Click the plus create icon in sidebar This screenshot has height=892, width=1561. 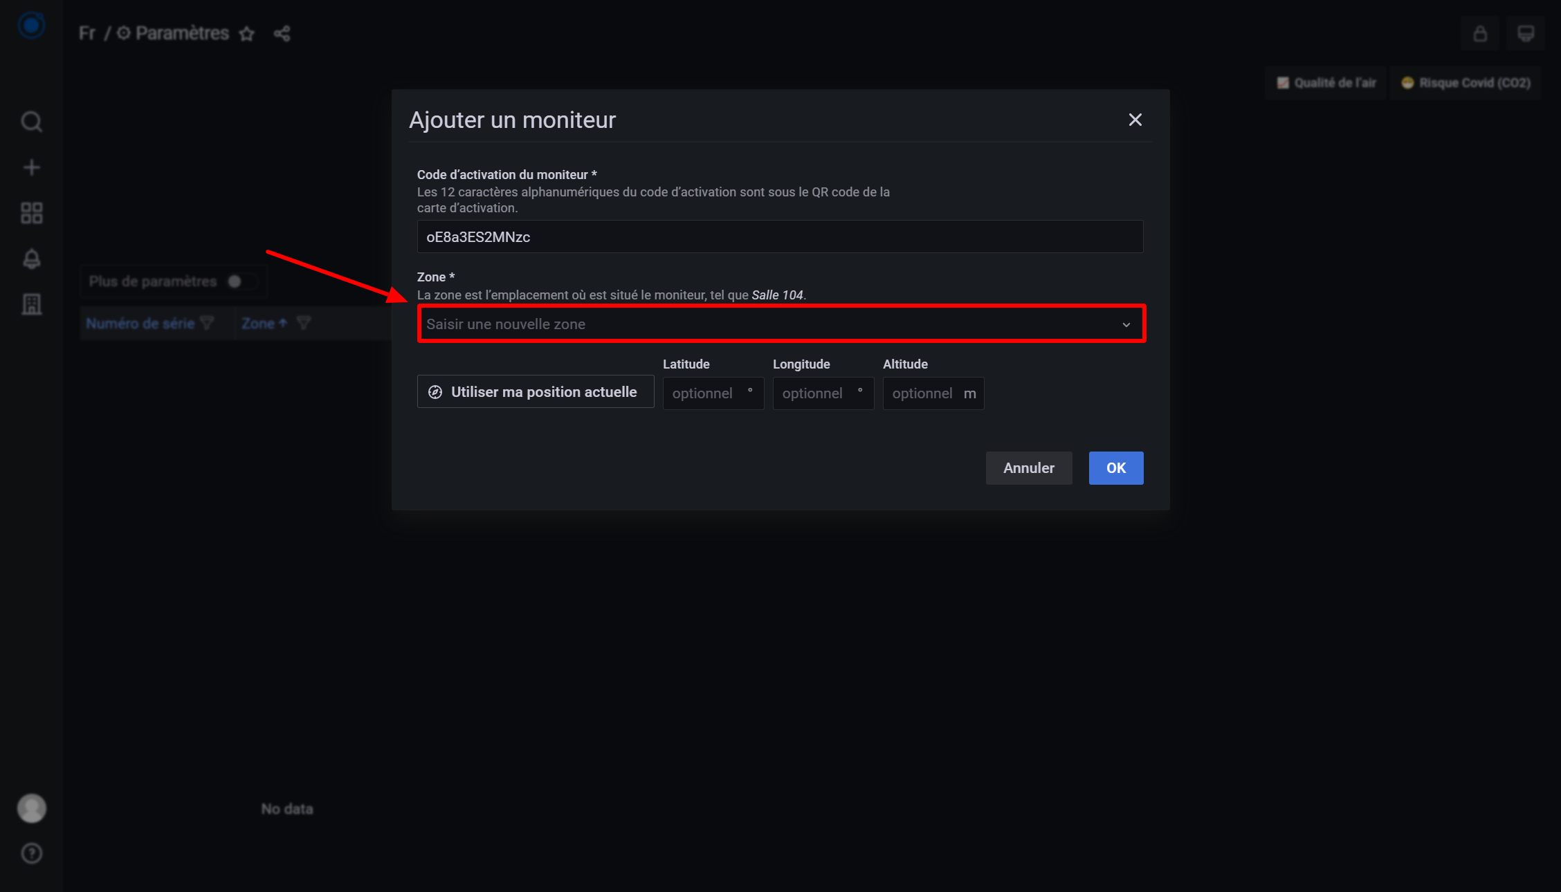pyautogui.click(x=31, y=167)
